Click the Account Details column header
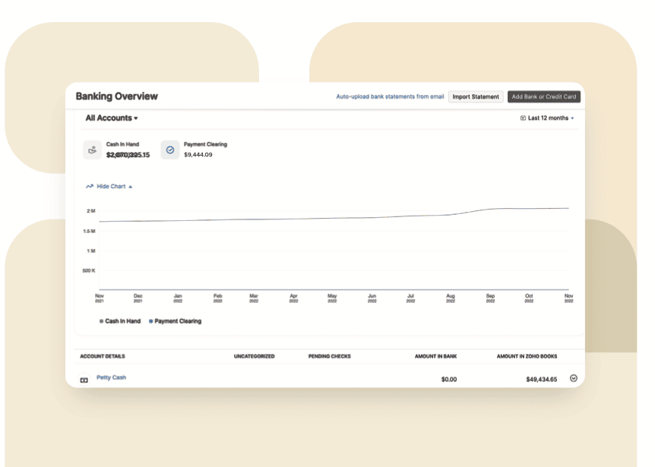 coord(103,356)
